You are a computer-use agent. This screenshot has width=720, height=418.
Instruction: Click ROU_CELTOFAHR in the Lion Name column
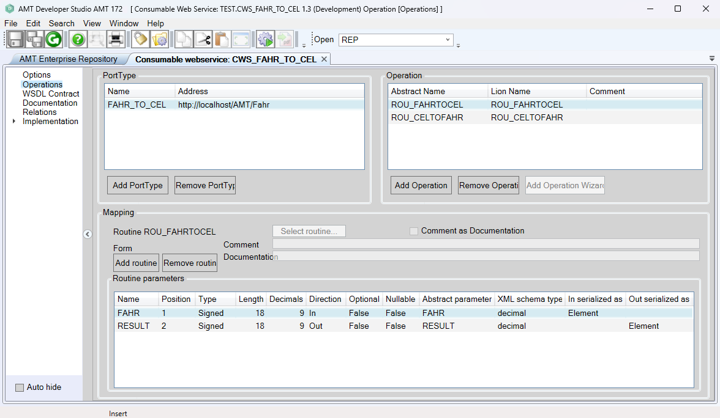[x=527, y=117]
